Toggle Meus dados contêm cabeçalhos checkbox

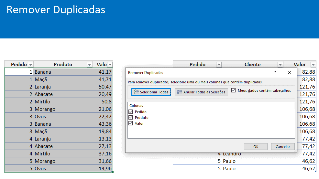234,90
